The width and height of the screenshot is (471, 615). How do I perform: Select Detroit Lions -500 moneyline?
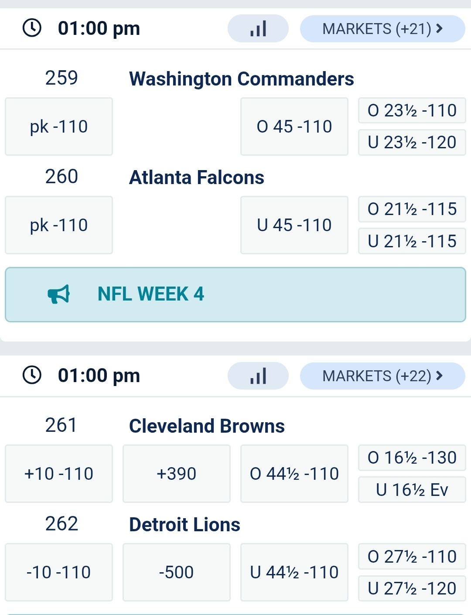pyautogui.click(x=177, y=572)
